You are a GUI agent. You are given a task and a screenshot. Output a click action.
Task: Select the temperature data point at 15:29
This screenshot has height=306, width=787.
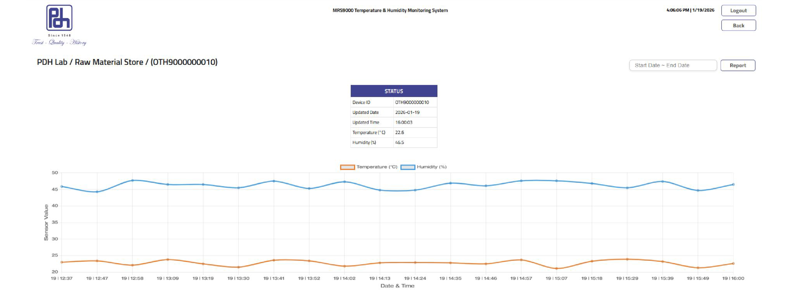point(627,259)
